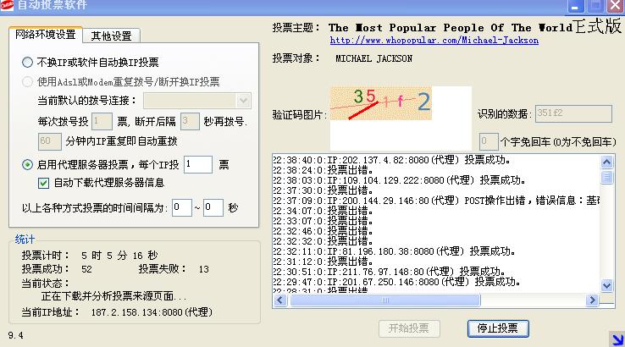Click the 停止投票 button

(498, 328)
